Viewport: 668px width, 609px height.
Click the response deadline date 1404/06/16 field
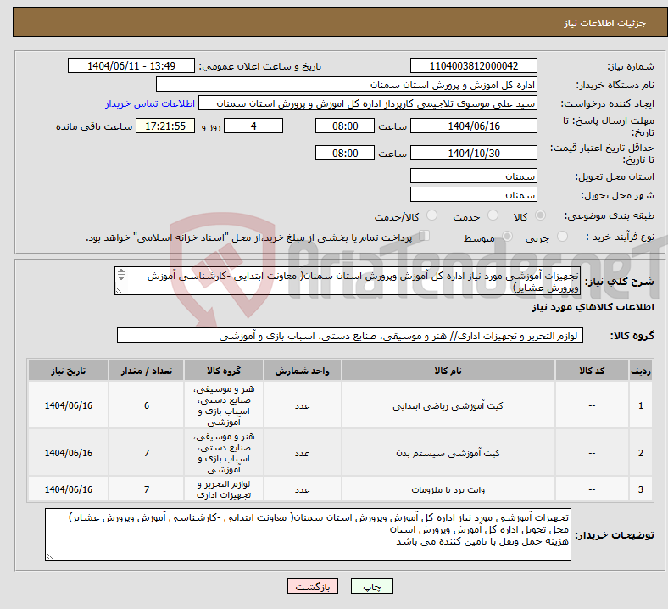[473, 126]
